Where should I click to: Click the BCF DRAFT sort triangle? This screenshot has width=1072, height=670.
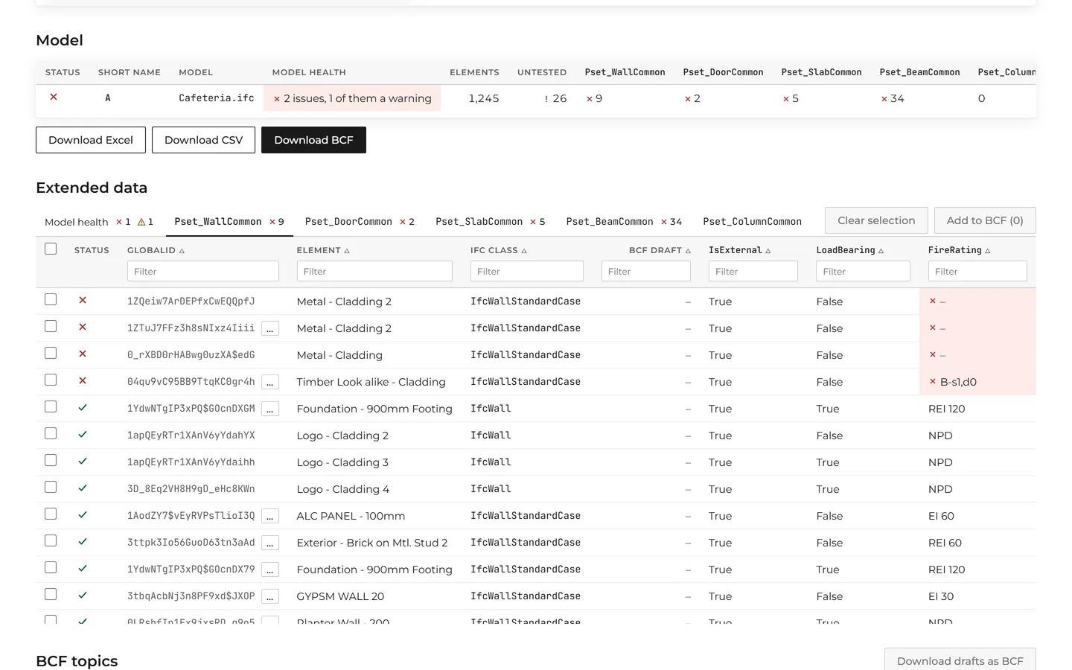click(x=689, y=251)
